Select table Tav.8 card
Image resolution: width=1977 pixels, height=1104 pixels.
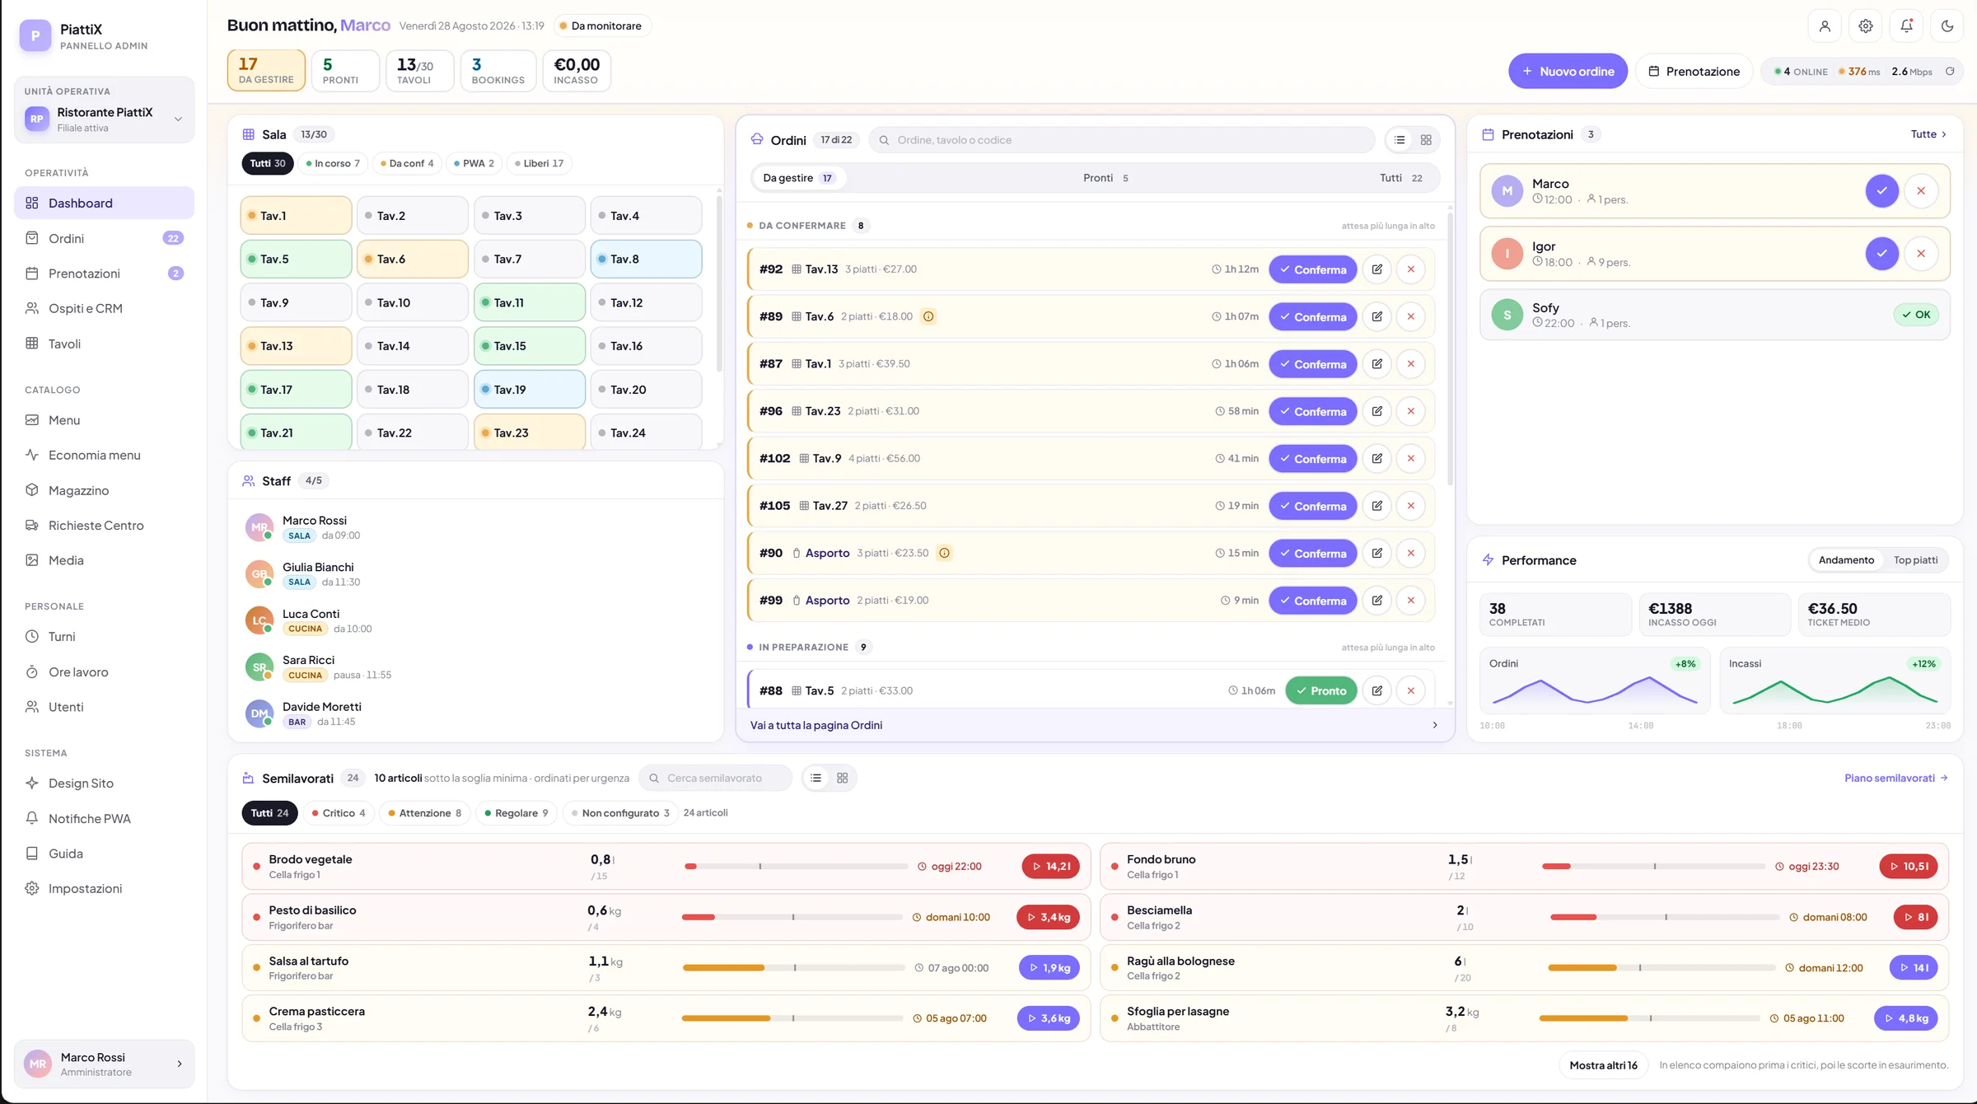646,259
